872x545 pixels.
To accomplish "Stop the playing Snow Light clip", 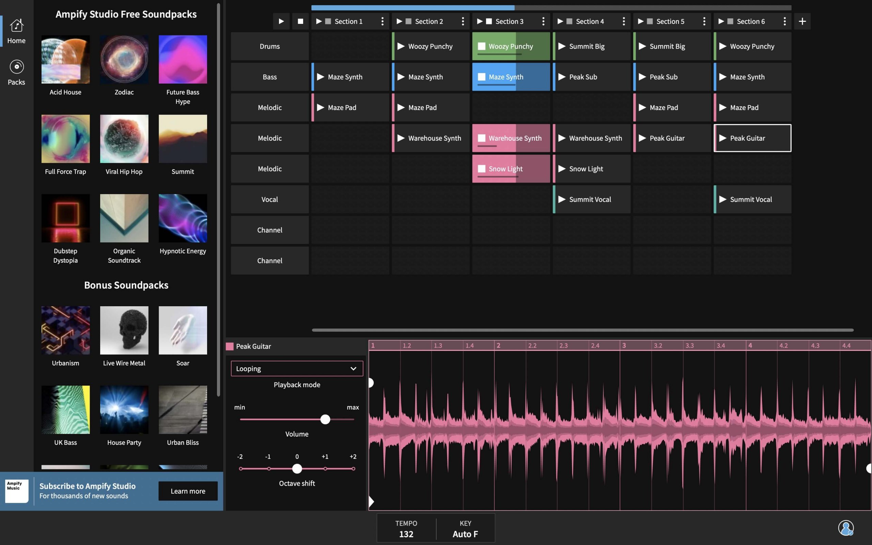I will tap(481, 169).
